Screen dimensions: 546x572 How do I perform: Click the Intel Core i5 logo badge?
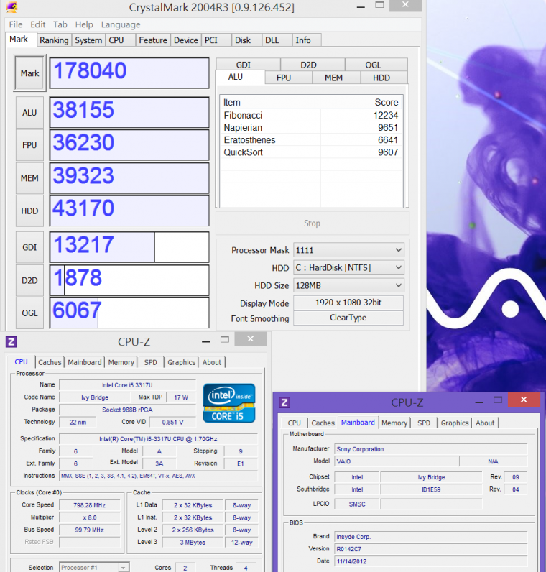(228, 403)
